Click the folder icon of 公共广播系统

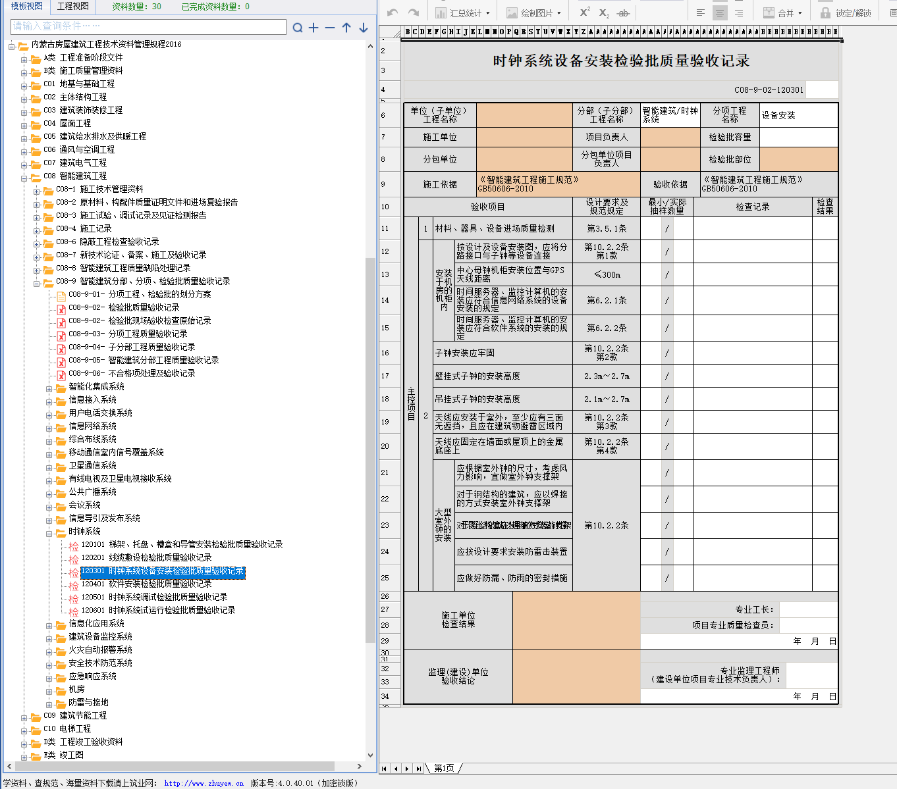point(61,493)
